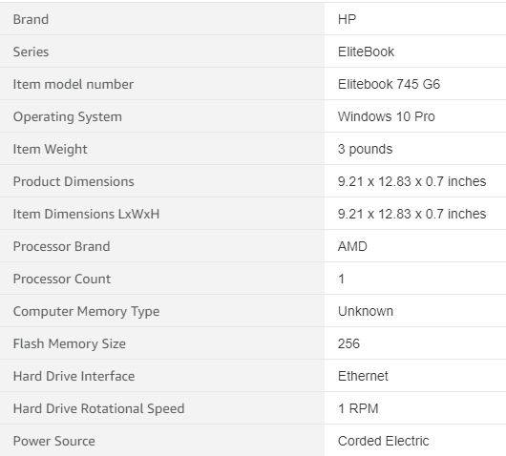Select the 256 flash memory value
This screenshot has width=506, height=456.
click(348, 343)
